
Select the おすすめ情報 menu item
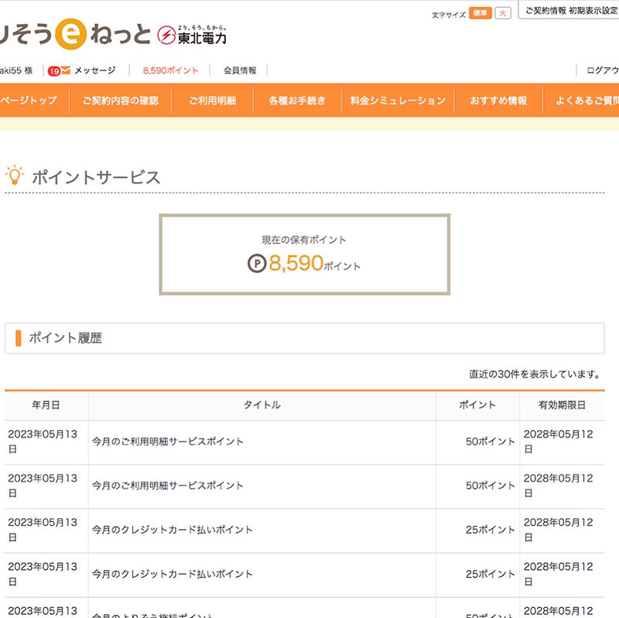498,101
